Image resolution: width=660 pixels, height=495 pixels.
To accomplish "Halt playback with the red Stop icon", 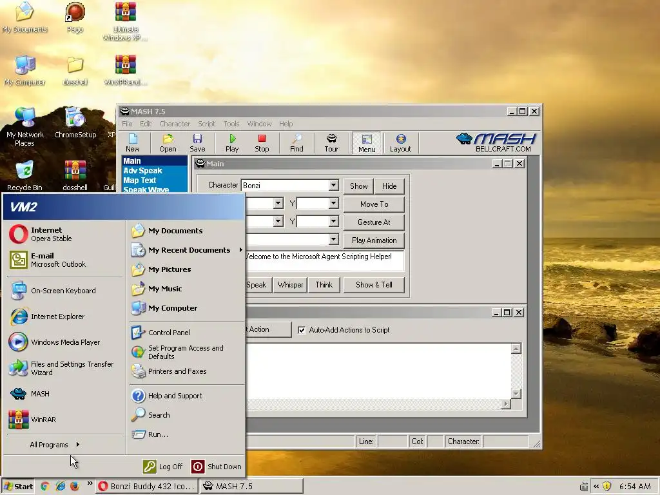I will (262, 143).
